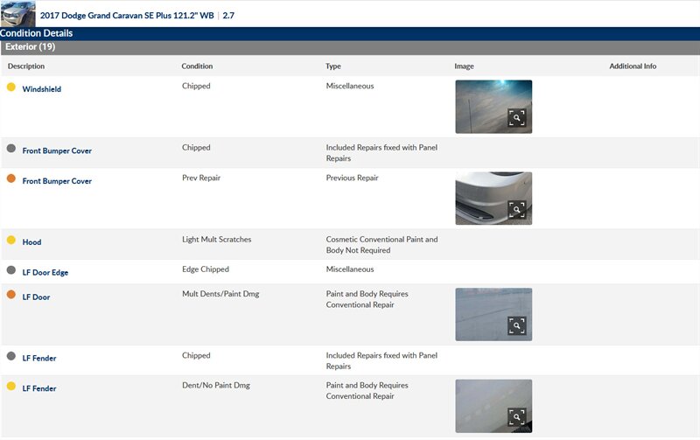
Task: Click the Dodge Grand Caravan vehicle thumbnail
Action: pyautogui.click(x=18, y=14)
